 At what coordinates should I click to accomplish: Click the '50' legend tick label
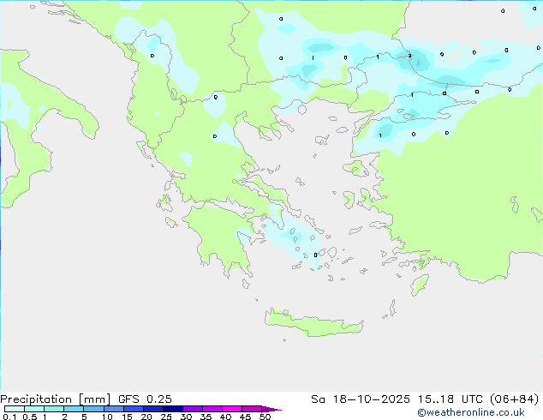click(265, 417)
